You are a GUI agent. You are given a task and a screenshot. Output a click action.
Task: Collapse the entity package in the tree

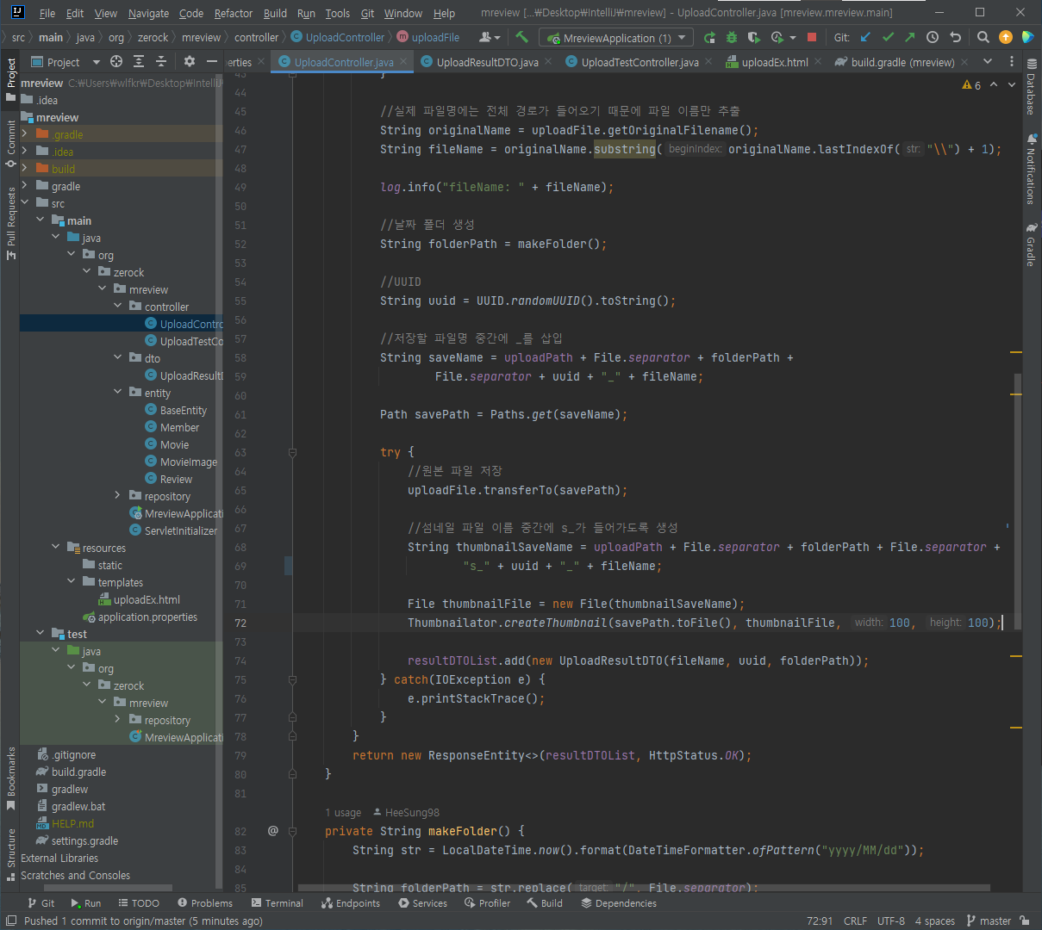118,393
